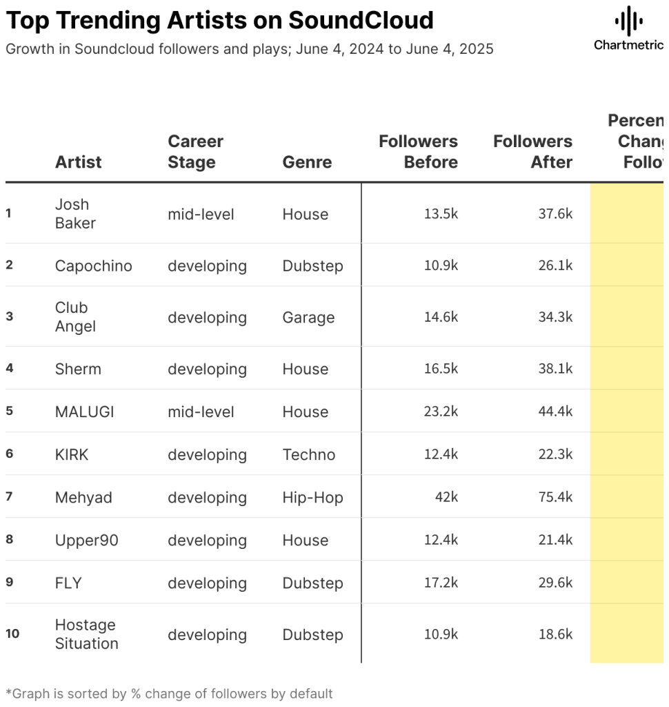Click KIRK's Techno genre cell
Screen dimensions: 669x707
tap(309, 454)
